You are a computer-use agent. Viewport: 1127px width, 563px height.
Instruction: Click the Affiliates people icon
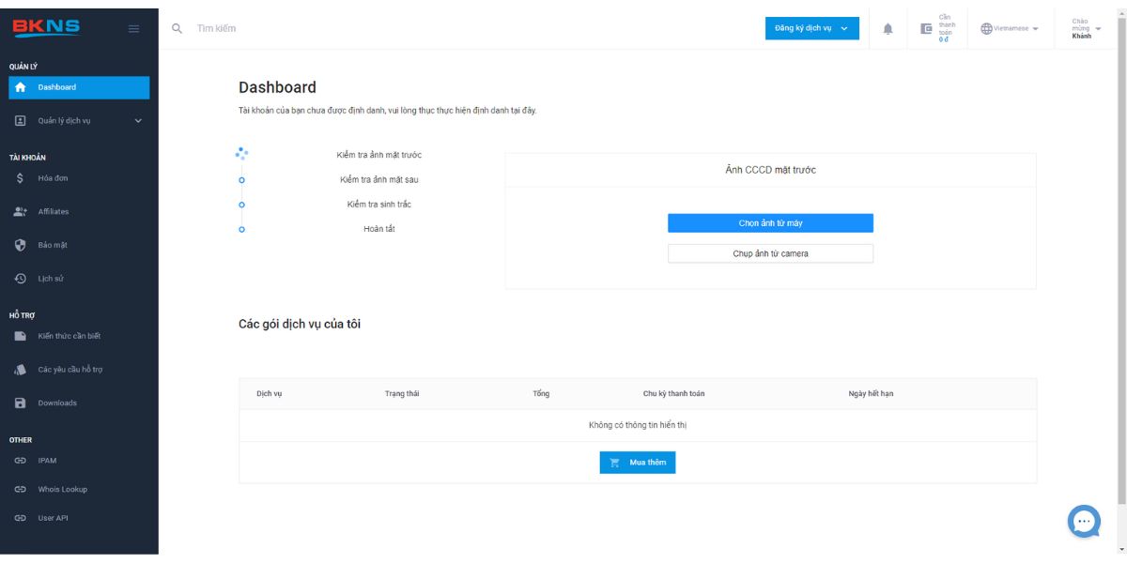click(20, 212)
